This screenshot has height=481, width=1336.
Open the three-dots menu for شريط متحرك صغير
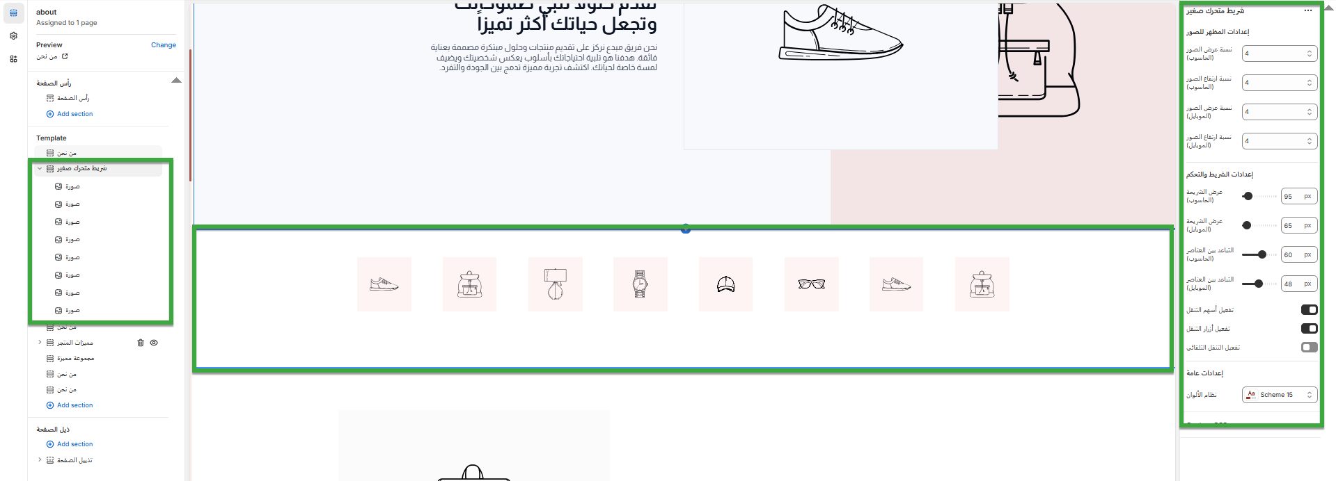point(1308,10)
